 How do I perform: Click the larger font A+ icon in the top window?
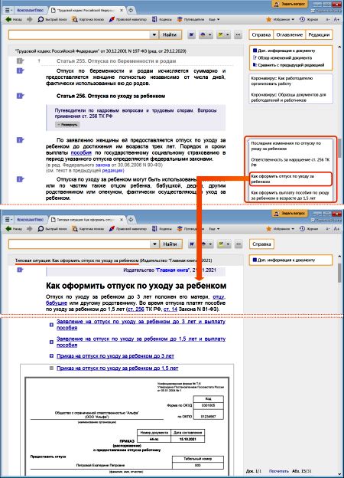[336, 19]
